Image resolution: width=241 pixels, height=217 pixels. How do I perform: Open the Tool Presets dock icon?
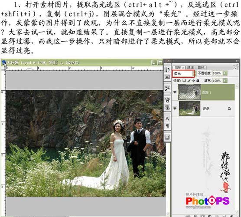pyautogui.click(x=167, y=89)
